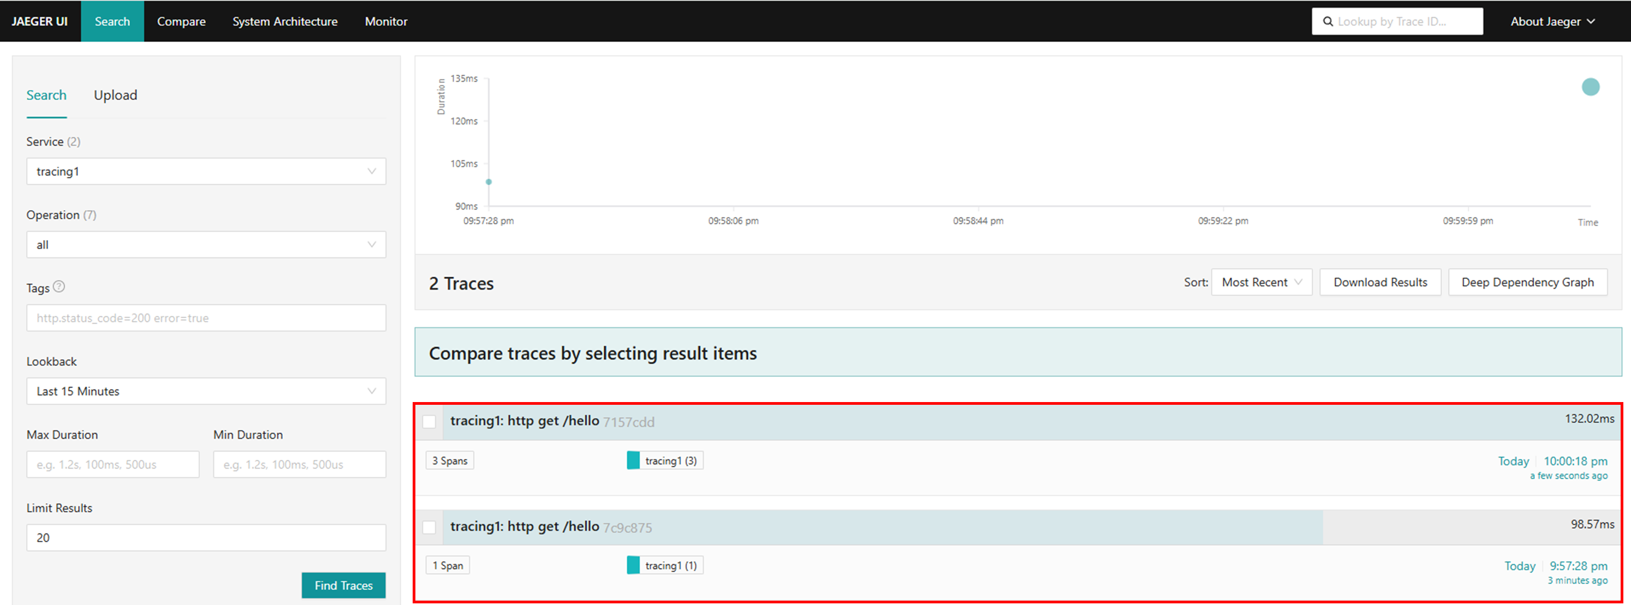Click the 10:00:18 pm timestamp
Viewport: 1631px width, 605px height.
1575,462
